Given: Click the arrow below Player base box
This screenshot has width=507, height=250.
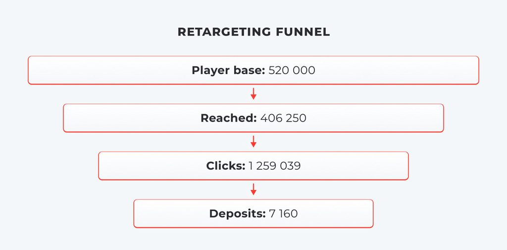Looking at the screenshot, I should (x=253, y=93).
